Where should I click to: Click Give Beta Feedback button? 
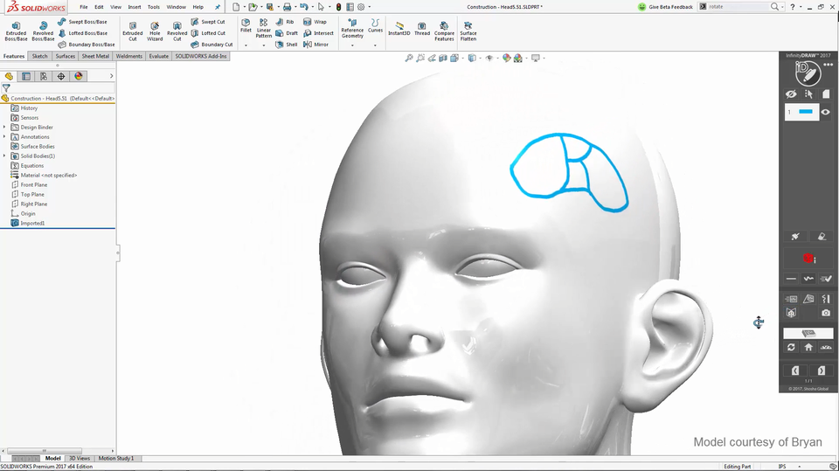[665, 7]
